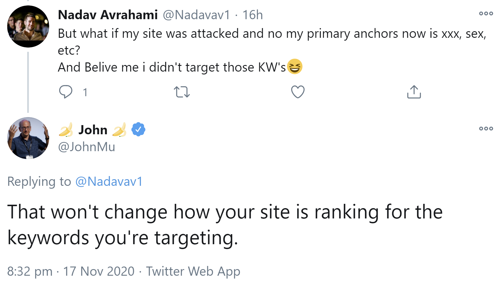Click John's verified badge
The image size is (502, 286).
click(x=138, y=129)
